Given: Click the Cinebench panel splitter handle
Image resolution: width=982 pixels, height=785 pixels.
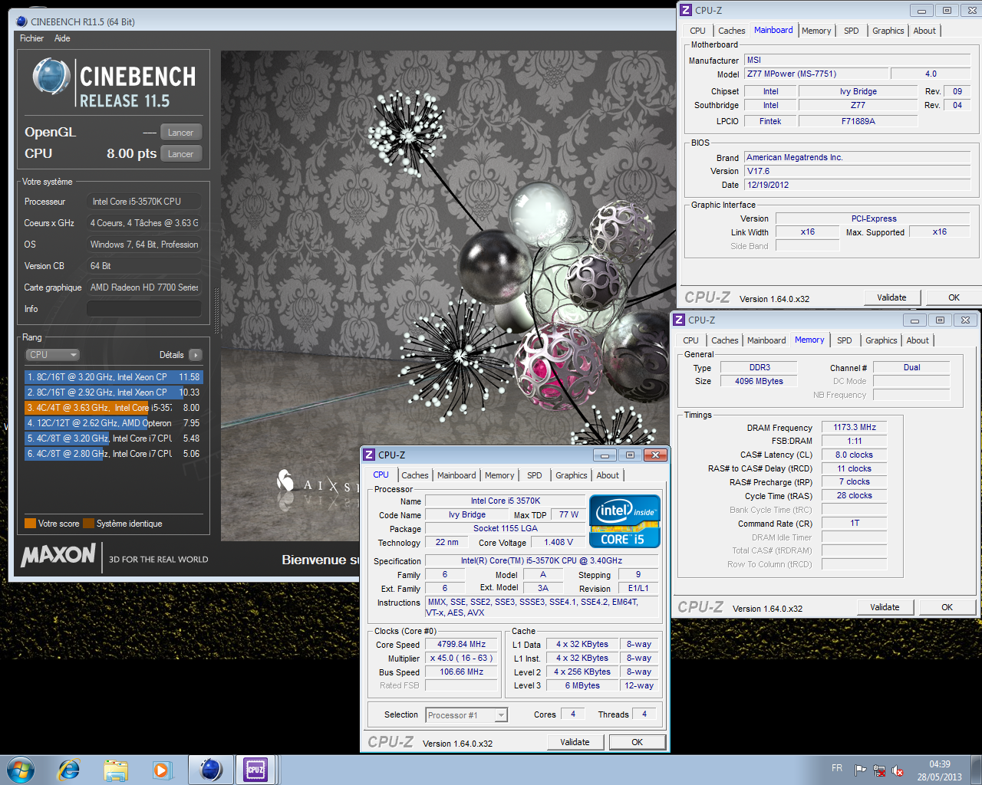Looking at the screenshot, I should click(x=216, y=310).
